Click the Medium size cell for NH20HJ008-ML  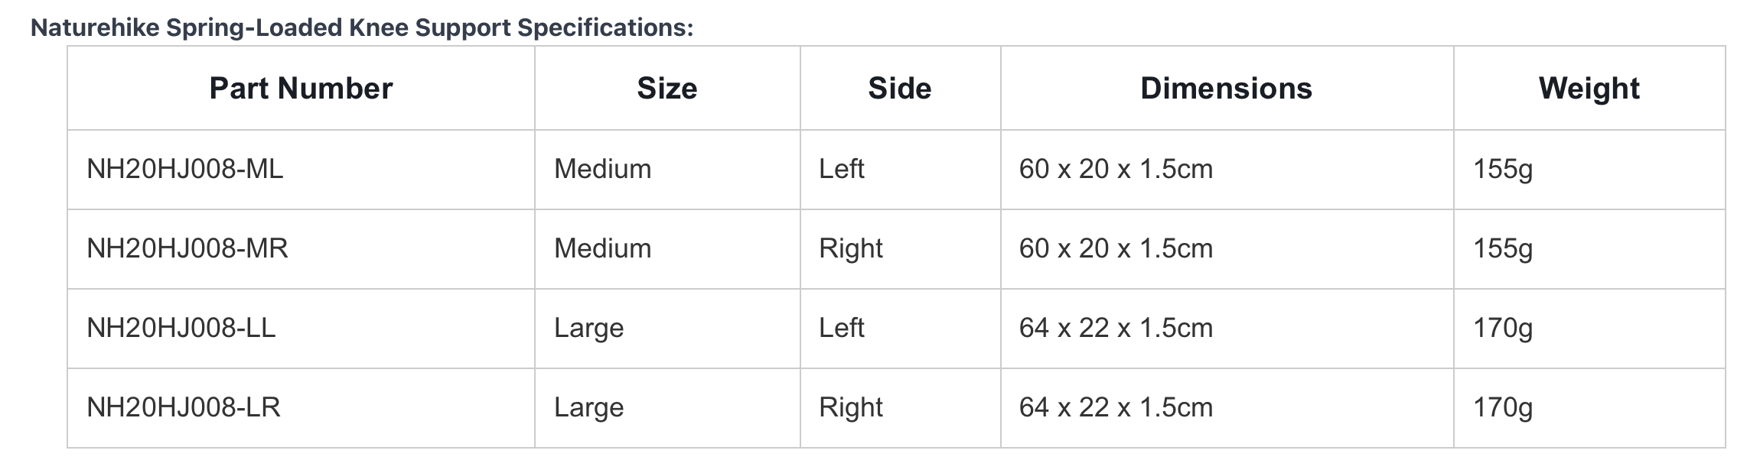tap(667, 170)
